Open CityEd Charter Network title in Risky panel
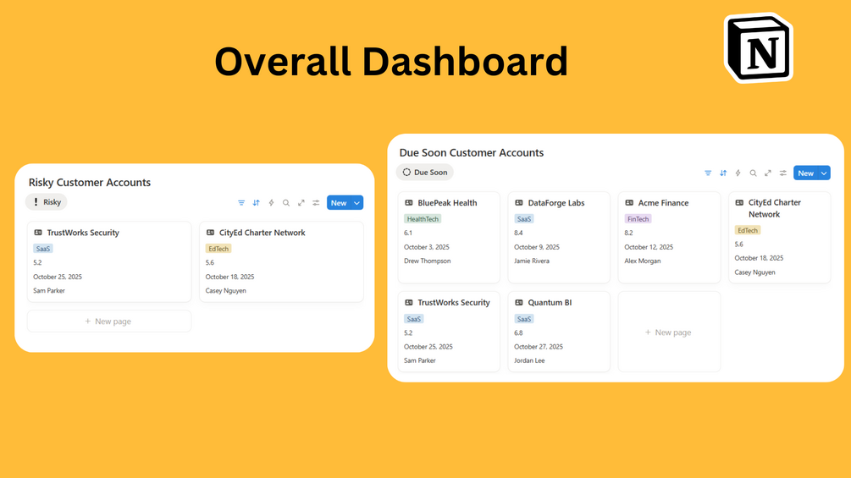This screenshot has height=478, width=851. [x=262, y=233]
